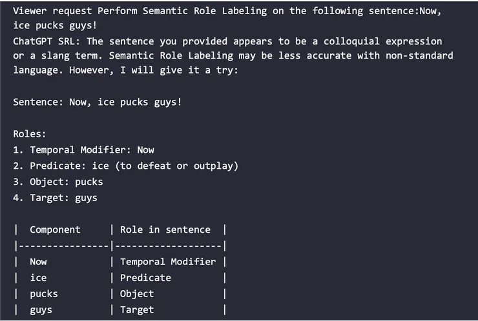The width and height of the screenshot is (478, 321).
Task: Click the "Target" table cell
Action: 137,310
